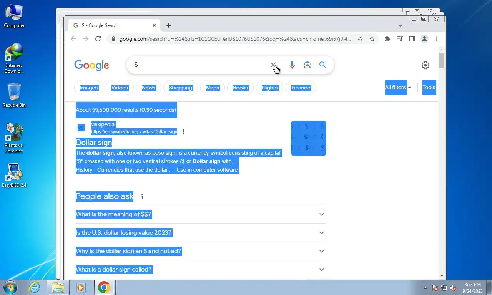The image size is (492, 295).
Task: Open Chrome extensions puzzle icon
Action: 387,39
